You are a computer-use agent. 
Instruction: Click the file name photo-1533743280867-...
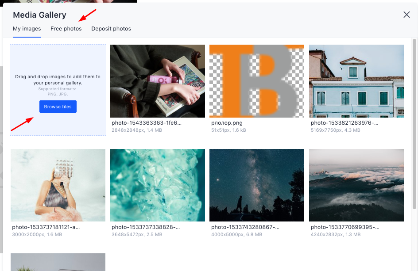tap(245, 227)
